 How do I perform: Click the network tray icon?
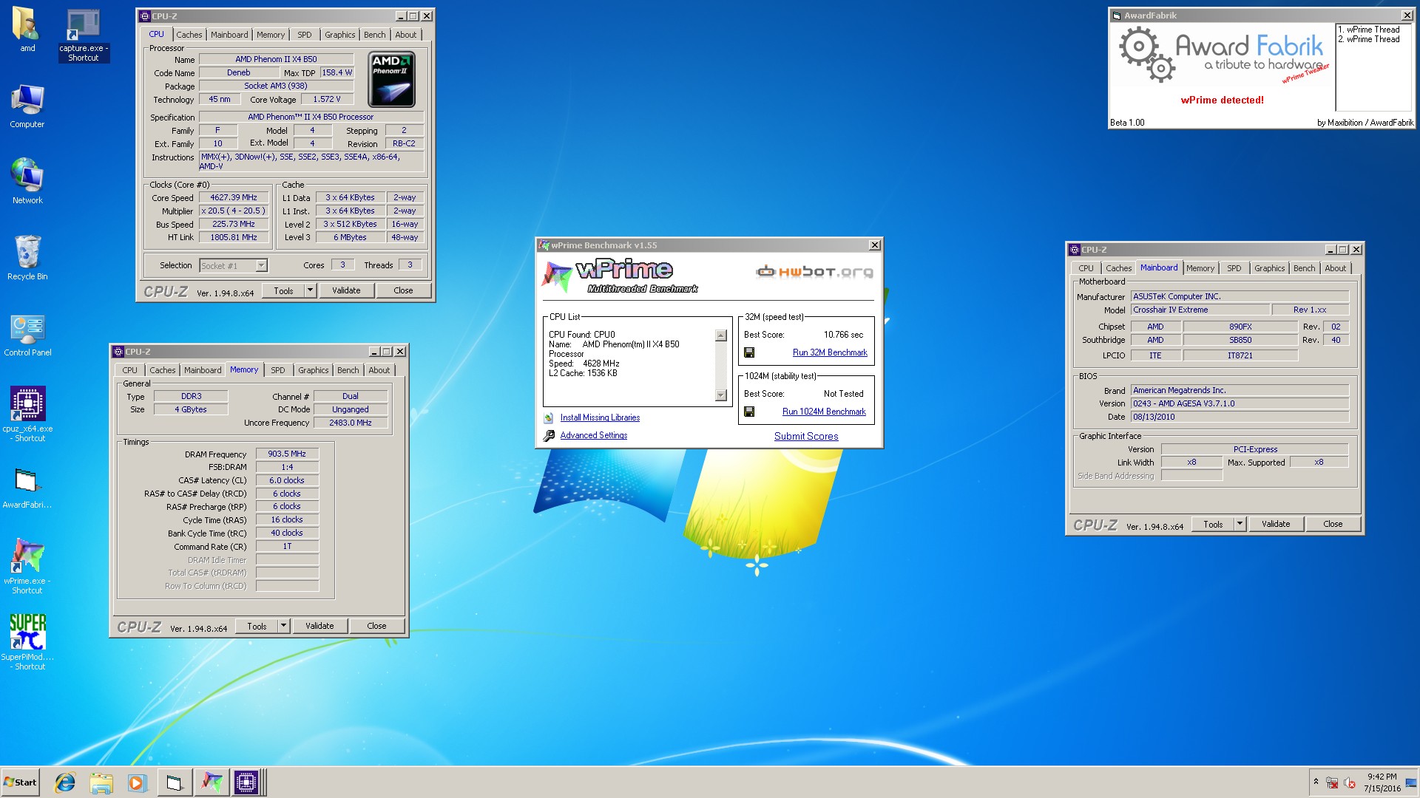click(1332, 782)
